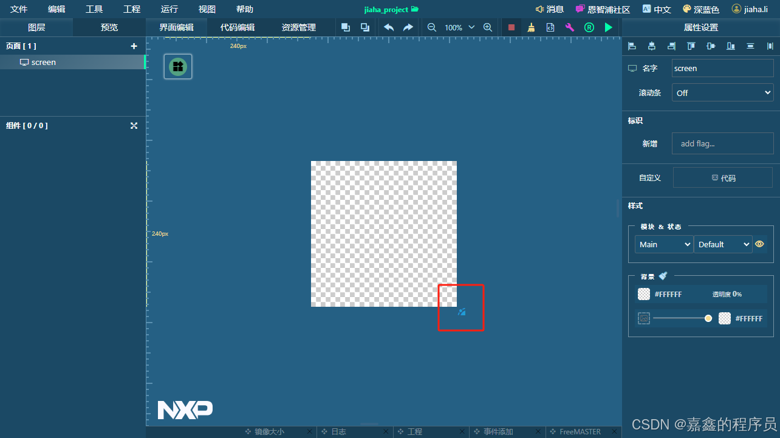Image resolution: width=780 pixels, height=438 pixels.
Task: Switch to the 资源管理 tab
Action: [x=299, y=27]
